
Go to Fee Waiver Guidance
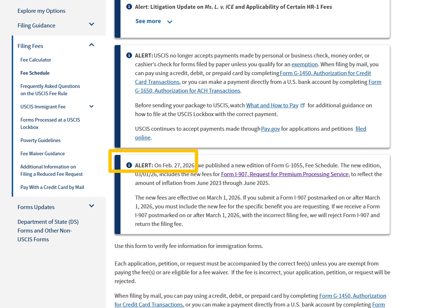(42, 153)
